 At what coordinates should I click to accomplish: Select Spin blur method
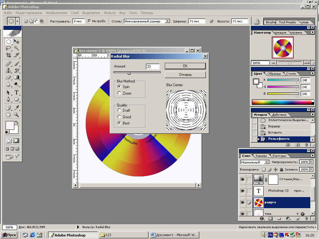(119, 87)
